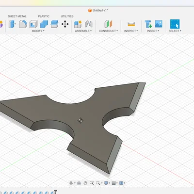Switch to the UTILITIES tab

click(67, 16)
